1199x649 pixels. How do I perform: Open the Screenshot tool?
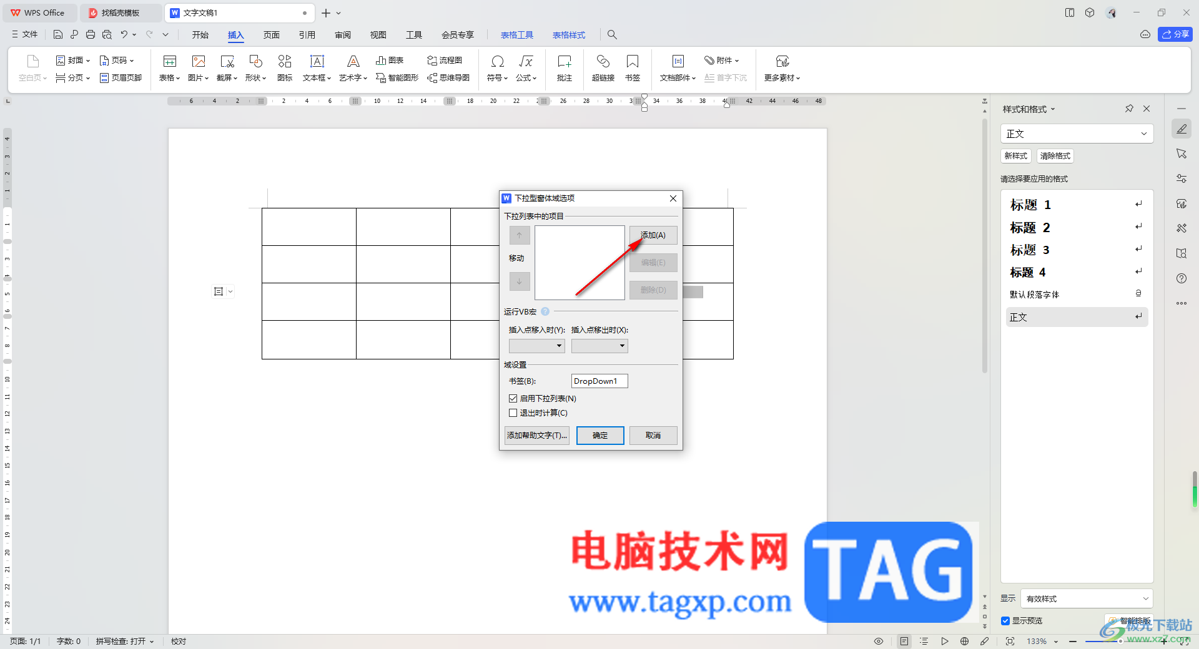tap(227, 68)
